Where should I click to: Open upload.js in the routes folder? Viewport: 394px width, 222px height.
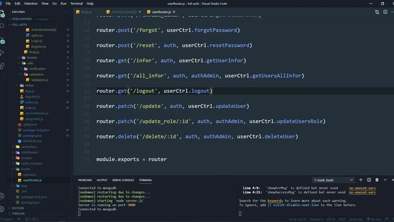click(30, 175)
